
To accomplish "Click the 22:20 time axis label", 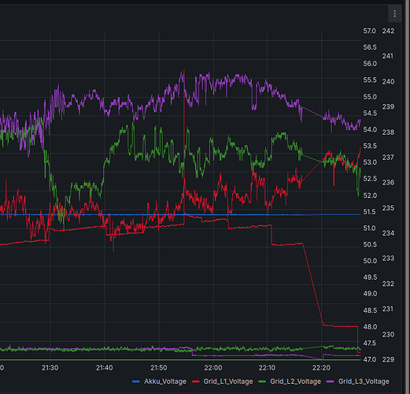I will tap(321, 368).
